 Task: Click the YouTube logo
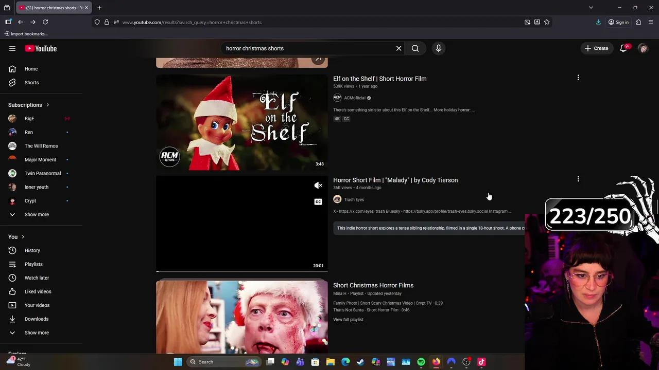(41, 48)
